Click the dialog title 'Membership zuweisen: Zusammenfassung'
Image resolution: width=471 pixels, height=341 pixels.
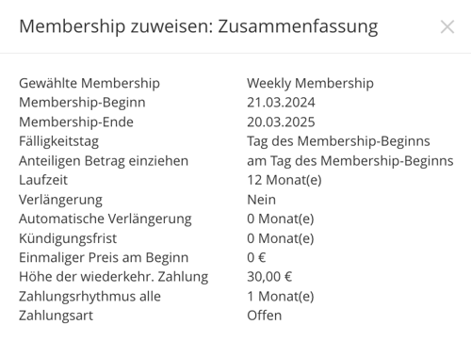[199, 26]
